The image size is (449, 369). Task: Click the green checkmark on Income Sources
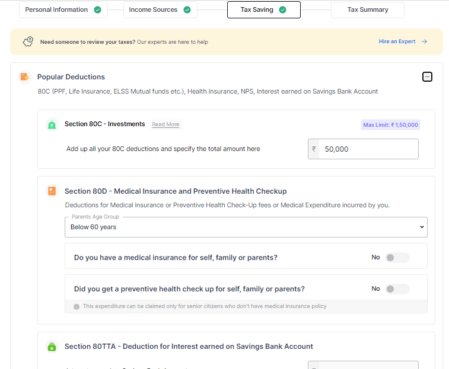[187, 10]
